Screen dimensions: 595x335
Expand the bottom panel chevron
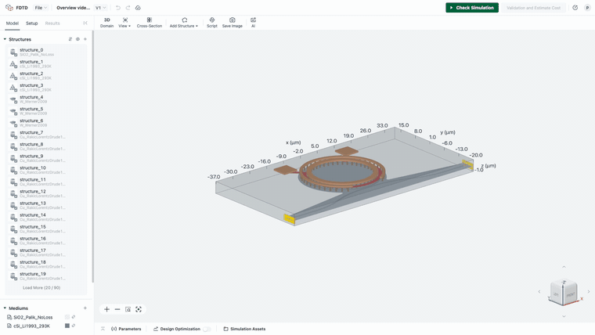(x=103, y=329)
